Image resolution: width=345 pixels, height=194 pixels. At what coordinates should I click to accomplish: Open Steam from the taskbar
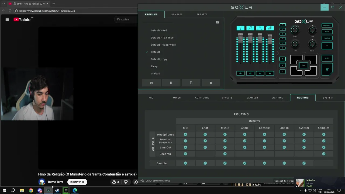pyautogui.click(x=57, y=190)
